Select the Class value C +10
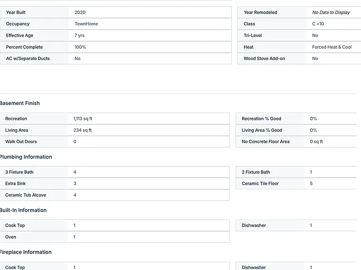The width and height of the screenshot is (361, 270). coord(318,24)
